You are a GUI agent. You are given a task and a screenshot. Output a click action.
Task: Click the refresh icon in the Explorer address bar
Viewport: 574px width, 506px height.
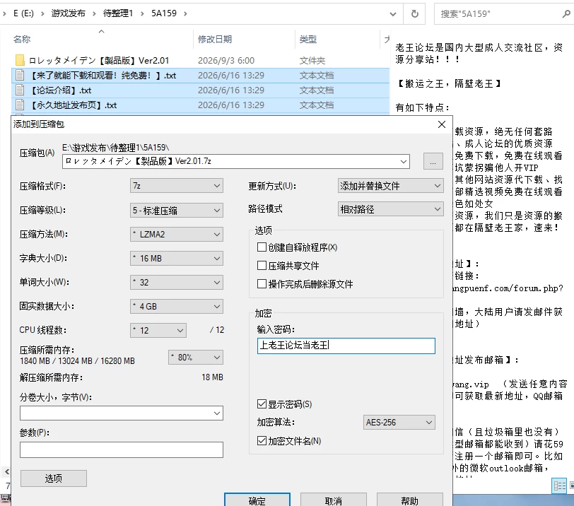414,14
